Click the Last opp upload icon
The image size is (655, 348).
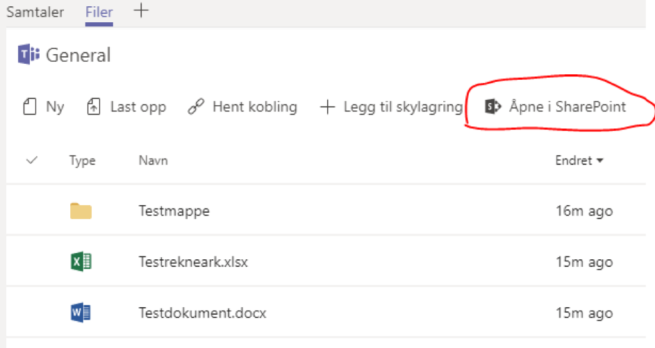coord(94,107)
